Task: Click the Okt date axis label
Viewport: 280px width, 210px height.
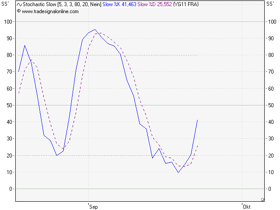Action: (247, 206)
